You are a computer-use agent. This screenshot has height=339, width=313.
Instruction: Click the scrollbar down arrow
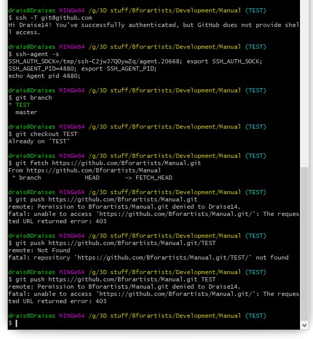(x=304, y=325)
